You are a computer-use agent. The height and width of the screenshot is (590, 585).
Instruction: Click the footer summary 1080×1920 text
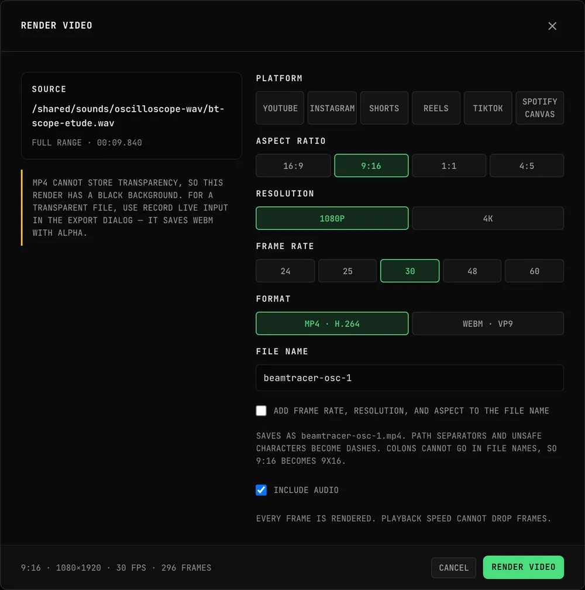[78, 567]
